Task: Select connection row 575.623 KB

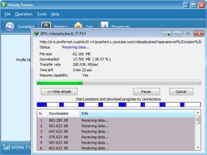Action: [116, 137]
